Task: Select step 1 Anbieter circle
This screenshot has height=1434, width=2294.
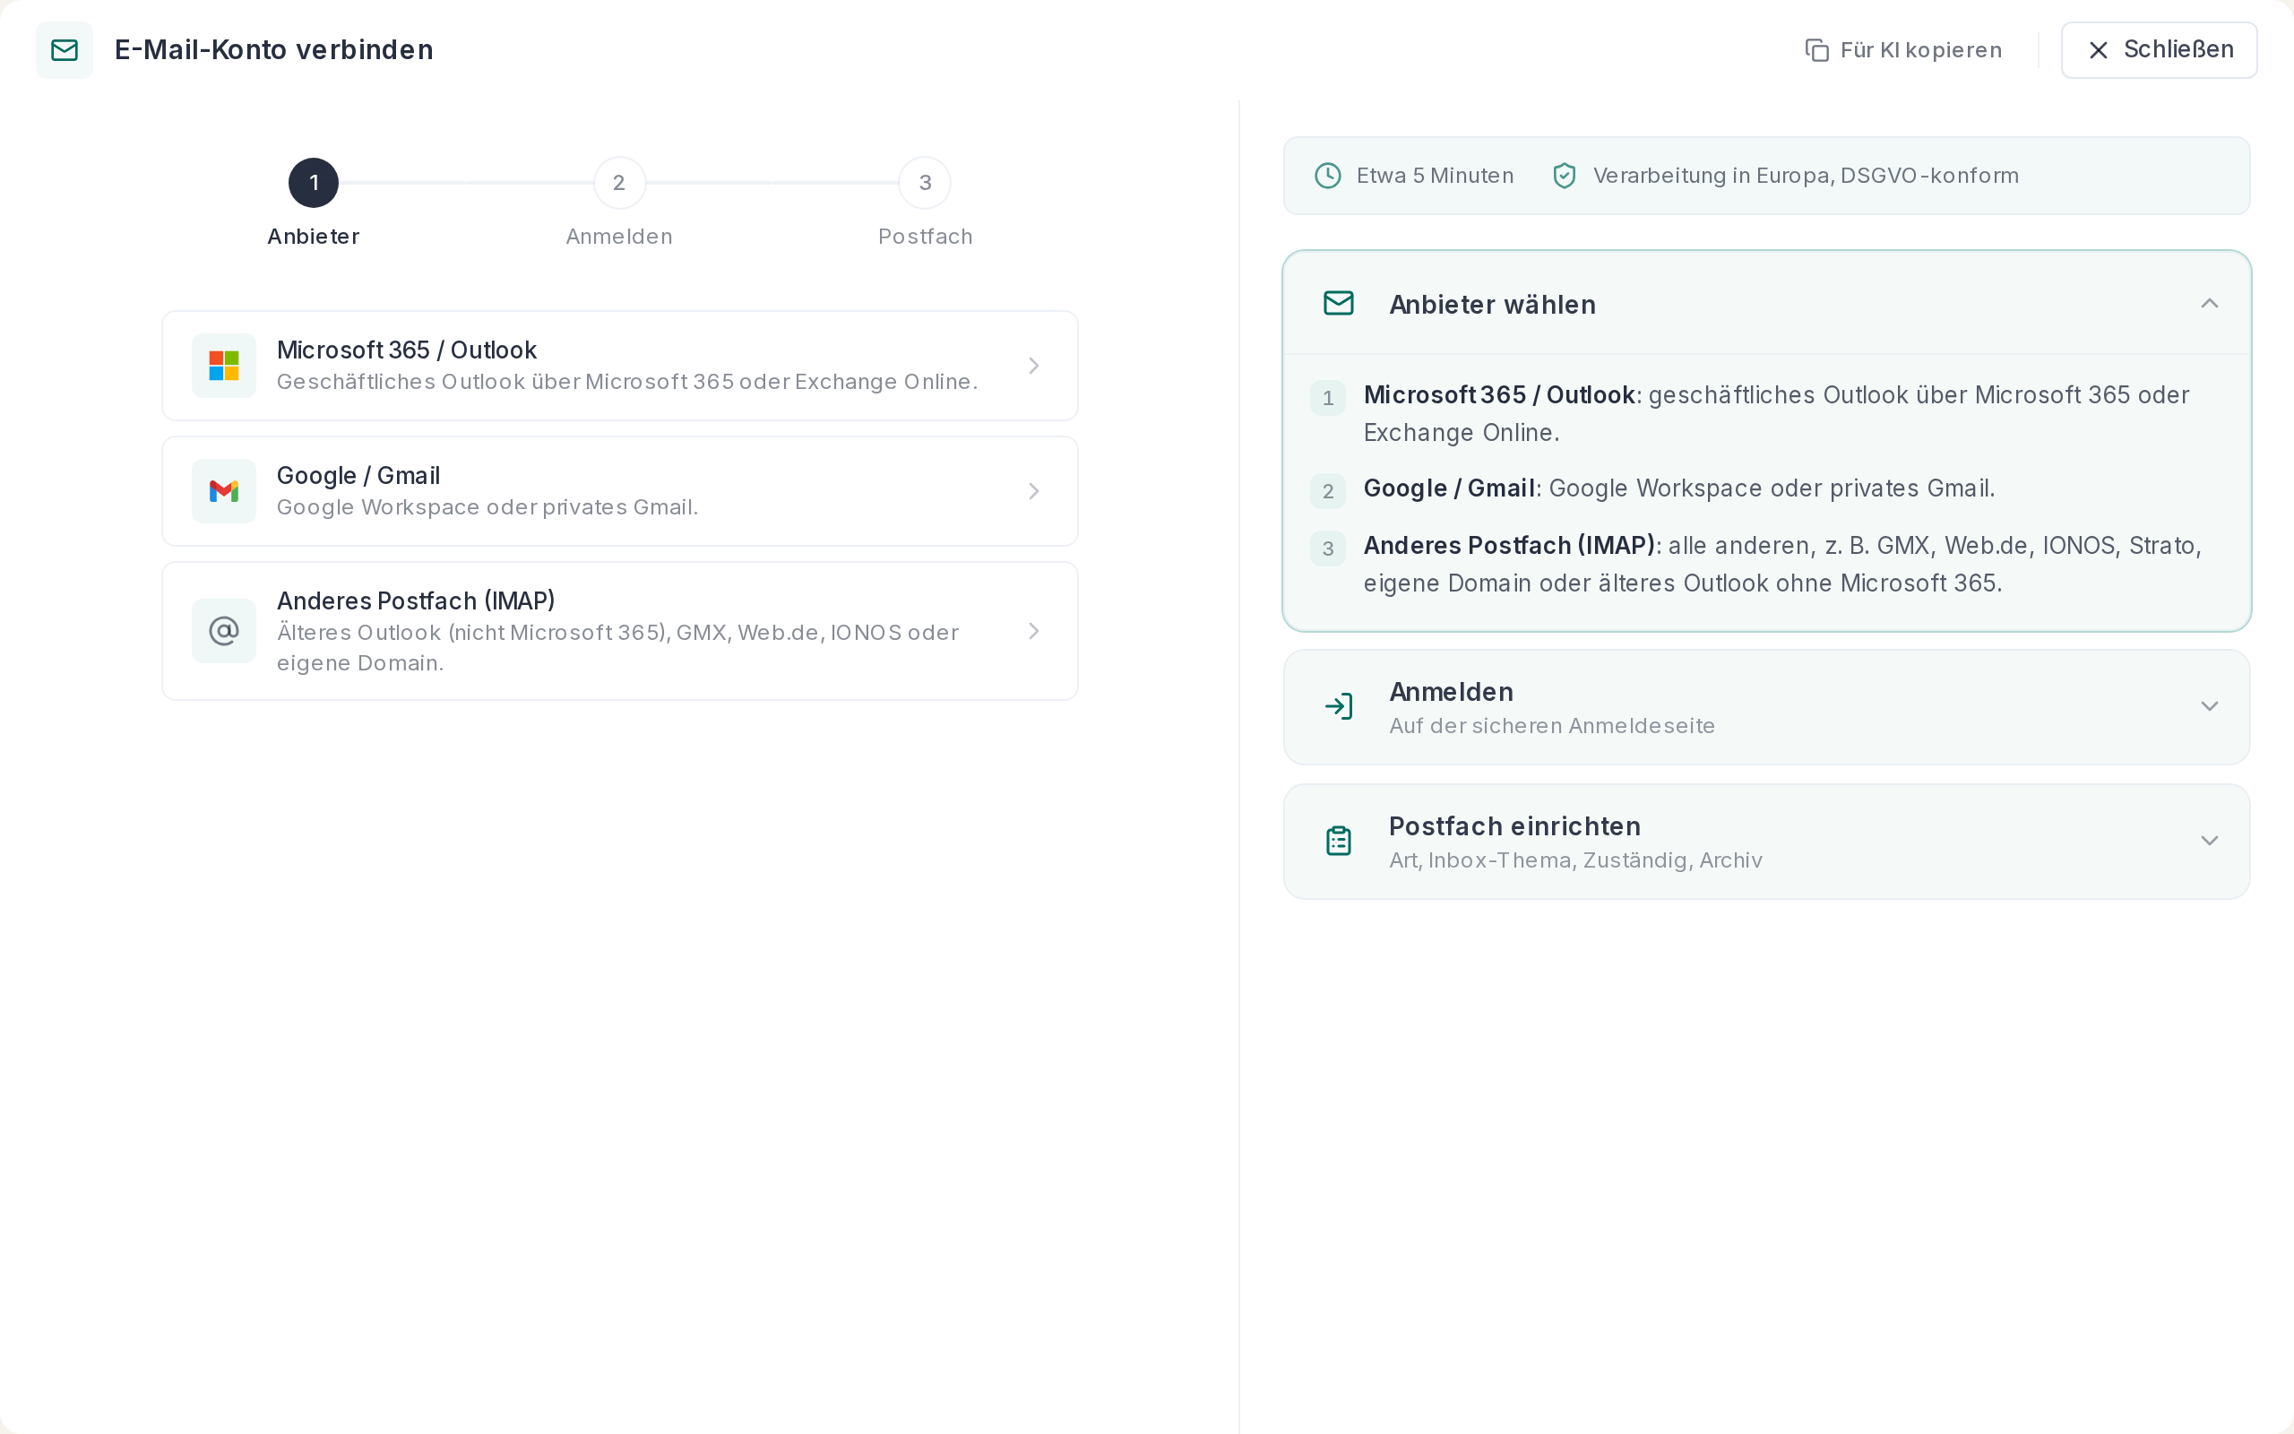Action: click(x=314, y=183)
